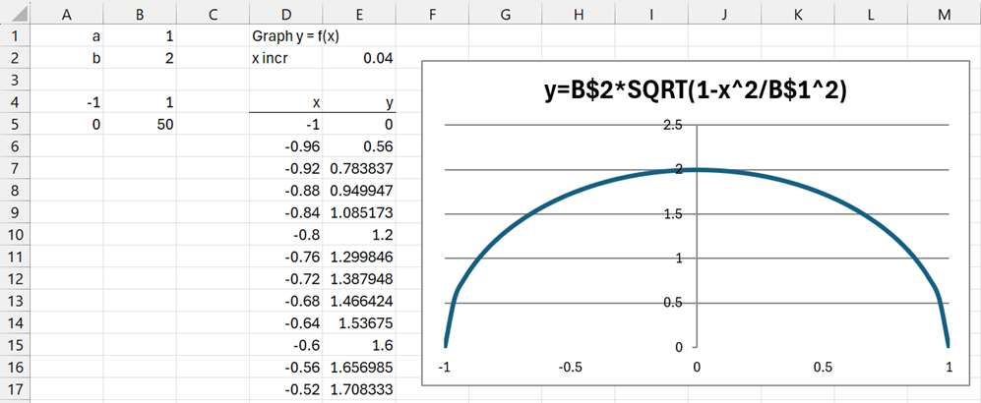Click the row 3 header

pos(16,81)
